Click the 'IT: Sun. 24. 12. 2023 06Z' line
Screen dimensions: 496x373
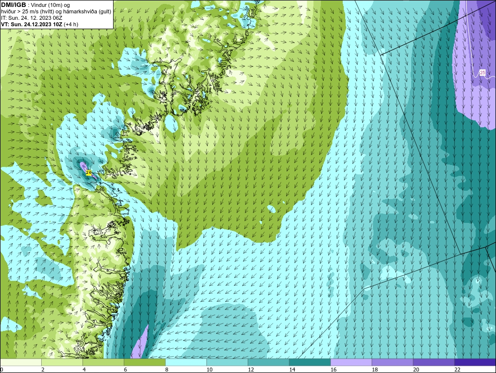coord(32,18)
